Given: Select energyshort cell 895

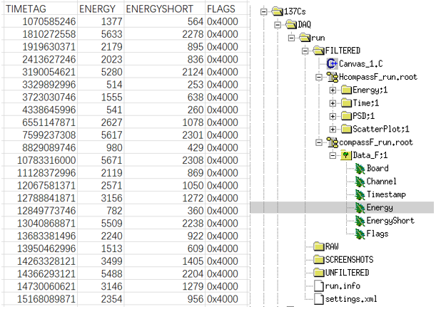Looking at the screenshot, I should click(165, 46).
